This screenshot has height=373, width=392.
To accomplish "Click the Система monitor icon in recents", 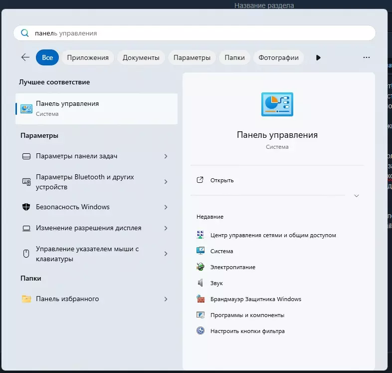I will click(x=200, y=251).
